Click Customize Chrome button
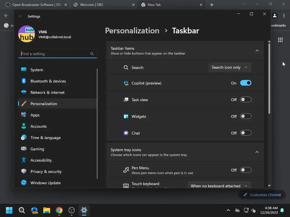This screenshot has width=290, height=217. pos(262,195)
